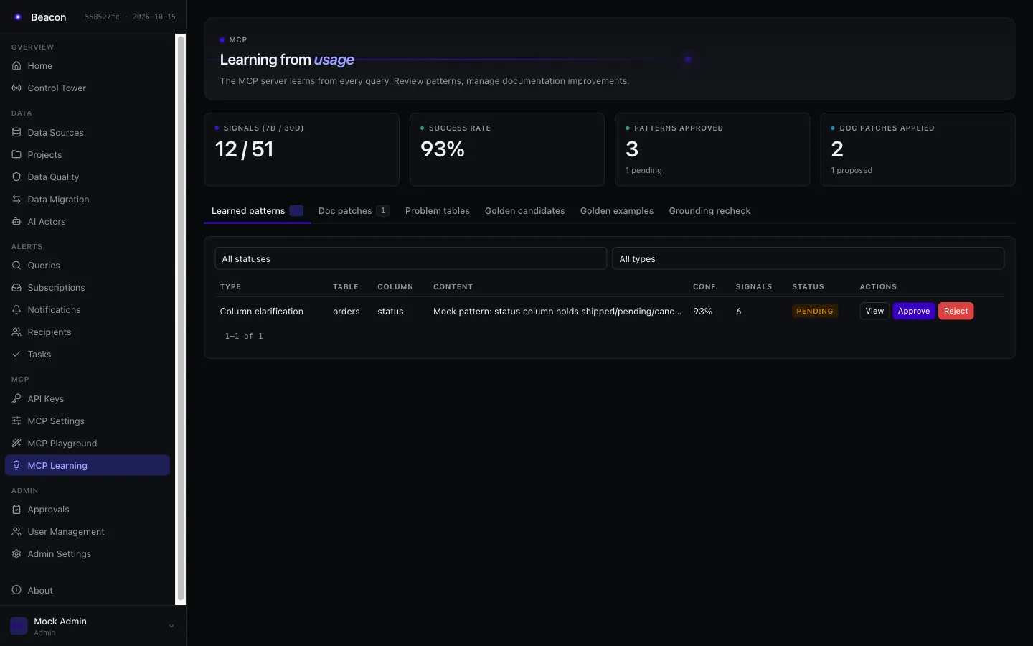Open the Golden candidates tab
1033x646 pixels.
[524, 210]
